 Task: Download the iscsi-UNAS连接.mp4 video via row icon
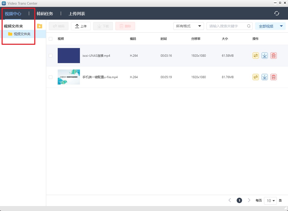tap(265, 56)
